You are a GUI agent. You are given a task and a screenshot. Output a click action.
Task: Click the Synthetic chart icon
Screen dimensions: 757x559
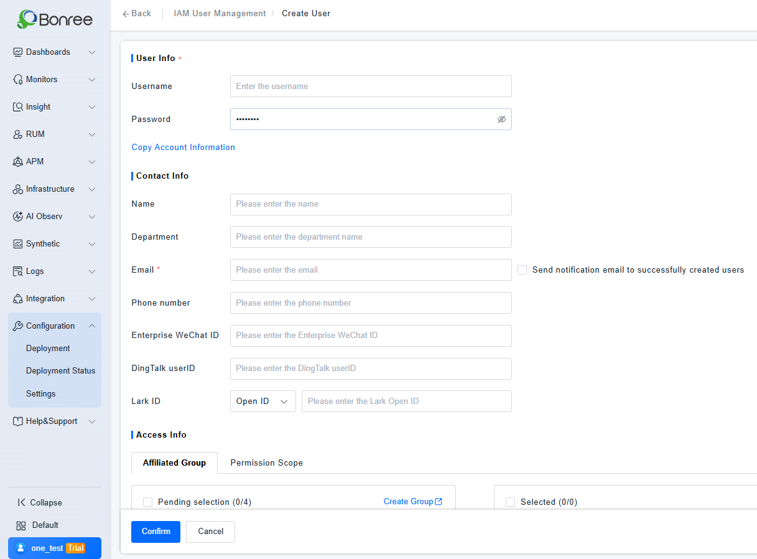18,244
